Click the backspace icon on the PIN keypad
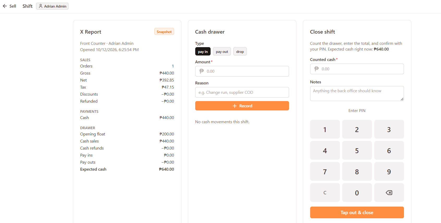 point(389,193)
